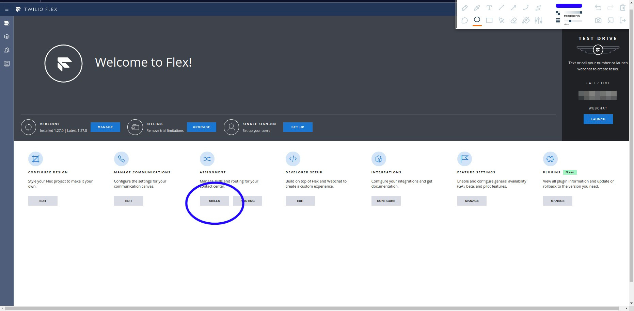This screenshot has height=311, width=634.
Task: Click the 'New' badge next to Plugins
Action: [x=570, y=172]
